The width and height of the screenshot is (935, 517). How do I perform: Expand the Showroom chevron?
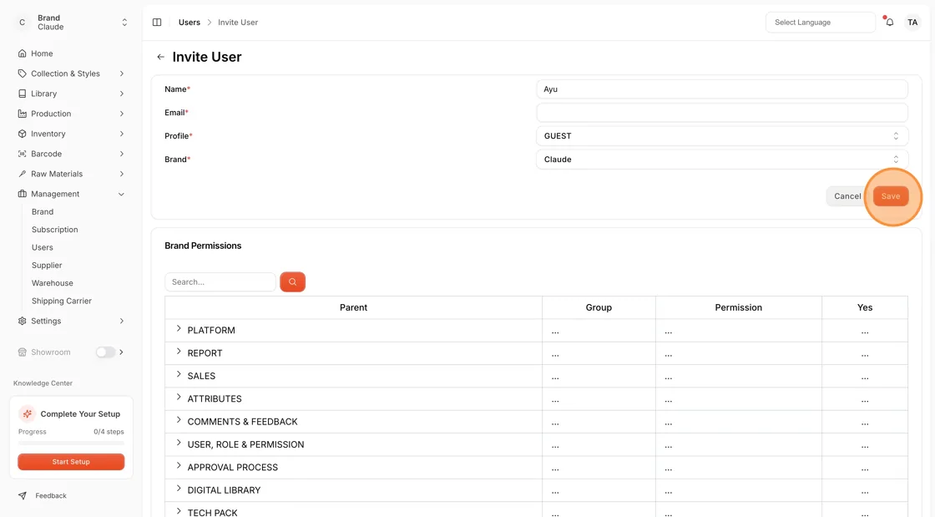[x=122, y=352]
